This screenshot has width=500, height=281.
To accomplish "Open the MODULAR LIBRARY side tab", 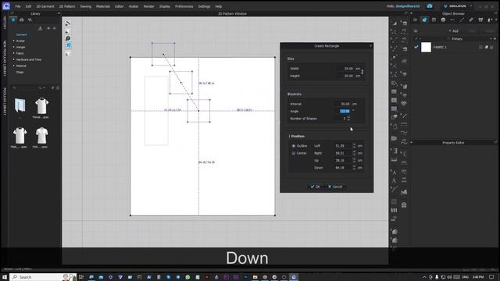I will pos(5,102).
